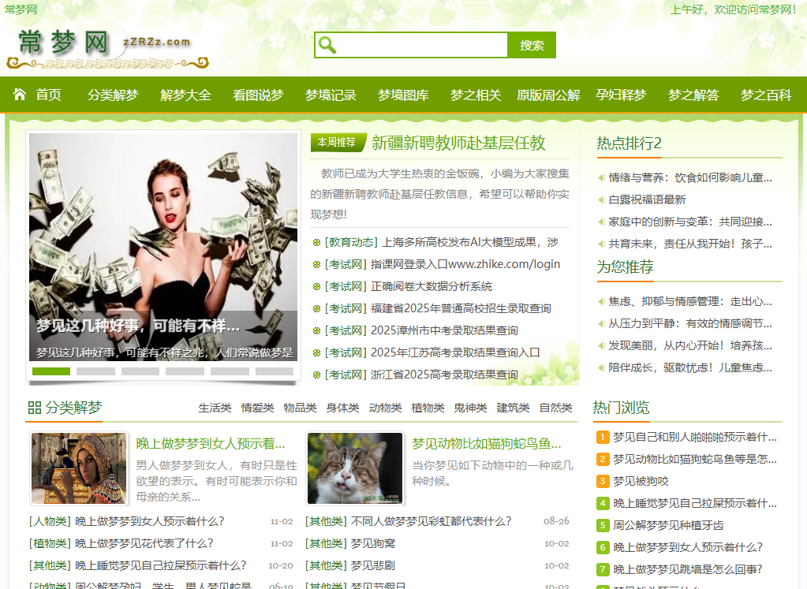The width and height of the screenshot is (807, 589).
Task: Click the grid icon beside 分类解梦 heading
Action: (x=34, y=408)
